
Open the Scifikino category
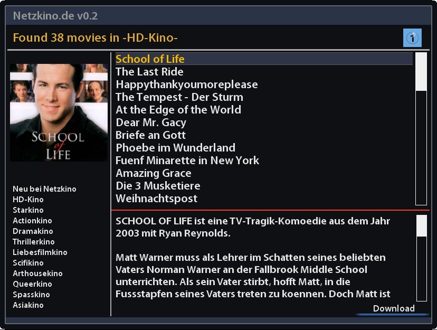point(28,263)
